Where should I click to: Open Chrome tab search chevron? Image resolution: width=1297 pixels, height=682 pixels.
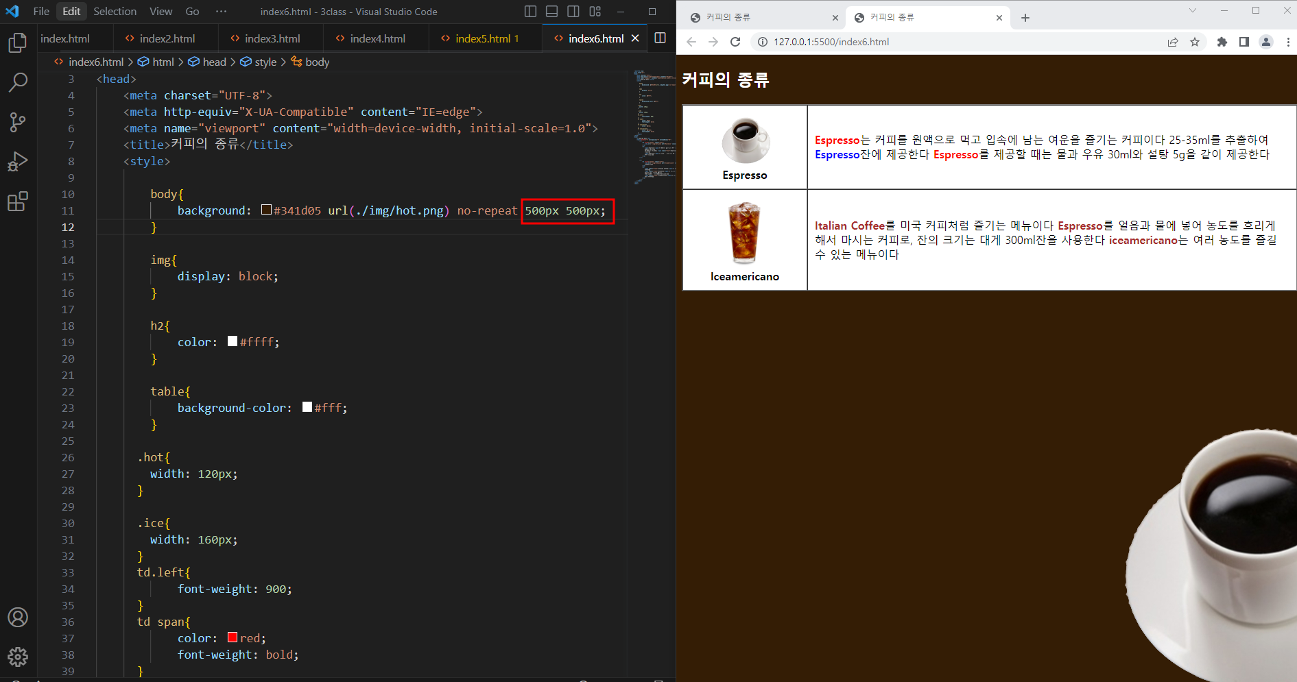[x=1193, y=10]
